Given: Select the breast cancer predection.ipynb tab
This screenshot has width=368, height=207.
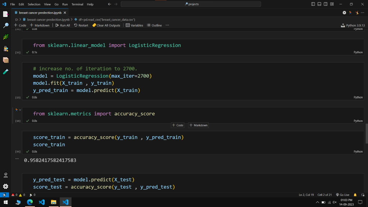Looking at the screenshot, I should 40,13.
